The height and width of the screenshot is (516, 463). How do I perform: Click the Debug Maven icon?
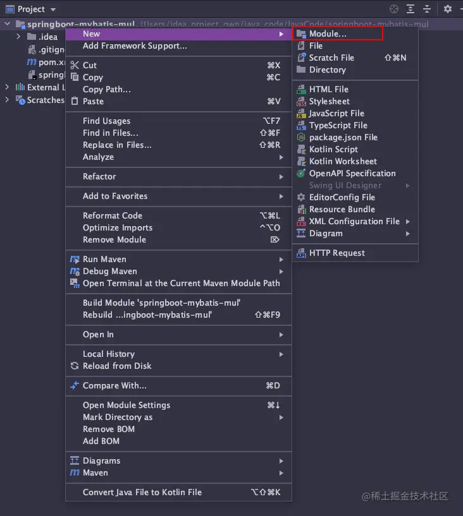point(75,271)
